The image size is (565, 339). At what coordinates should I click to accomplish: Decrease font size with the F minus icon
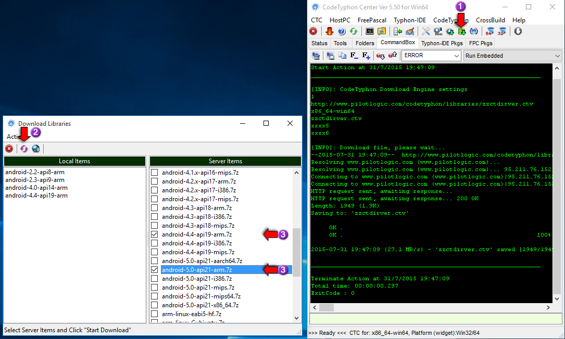coord(354,56)
